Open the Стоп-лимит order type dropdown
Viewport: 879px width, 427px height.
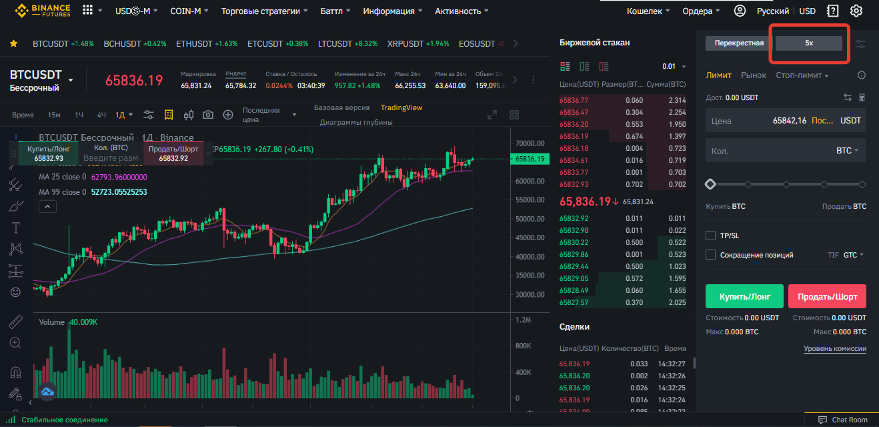click(802, 75)
